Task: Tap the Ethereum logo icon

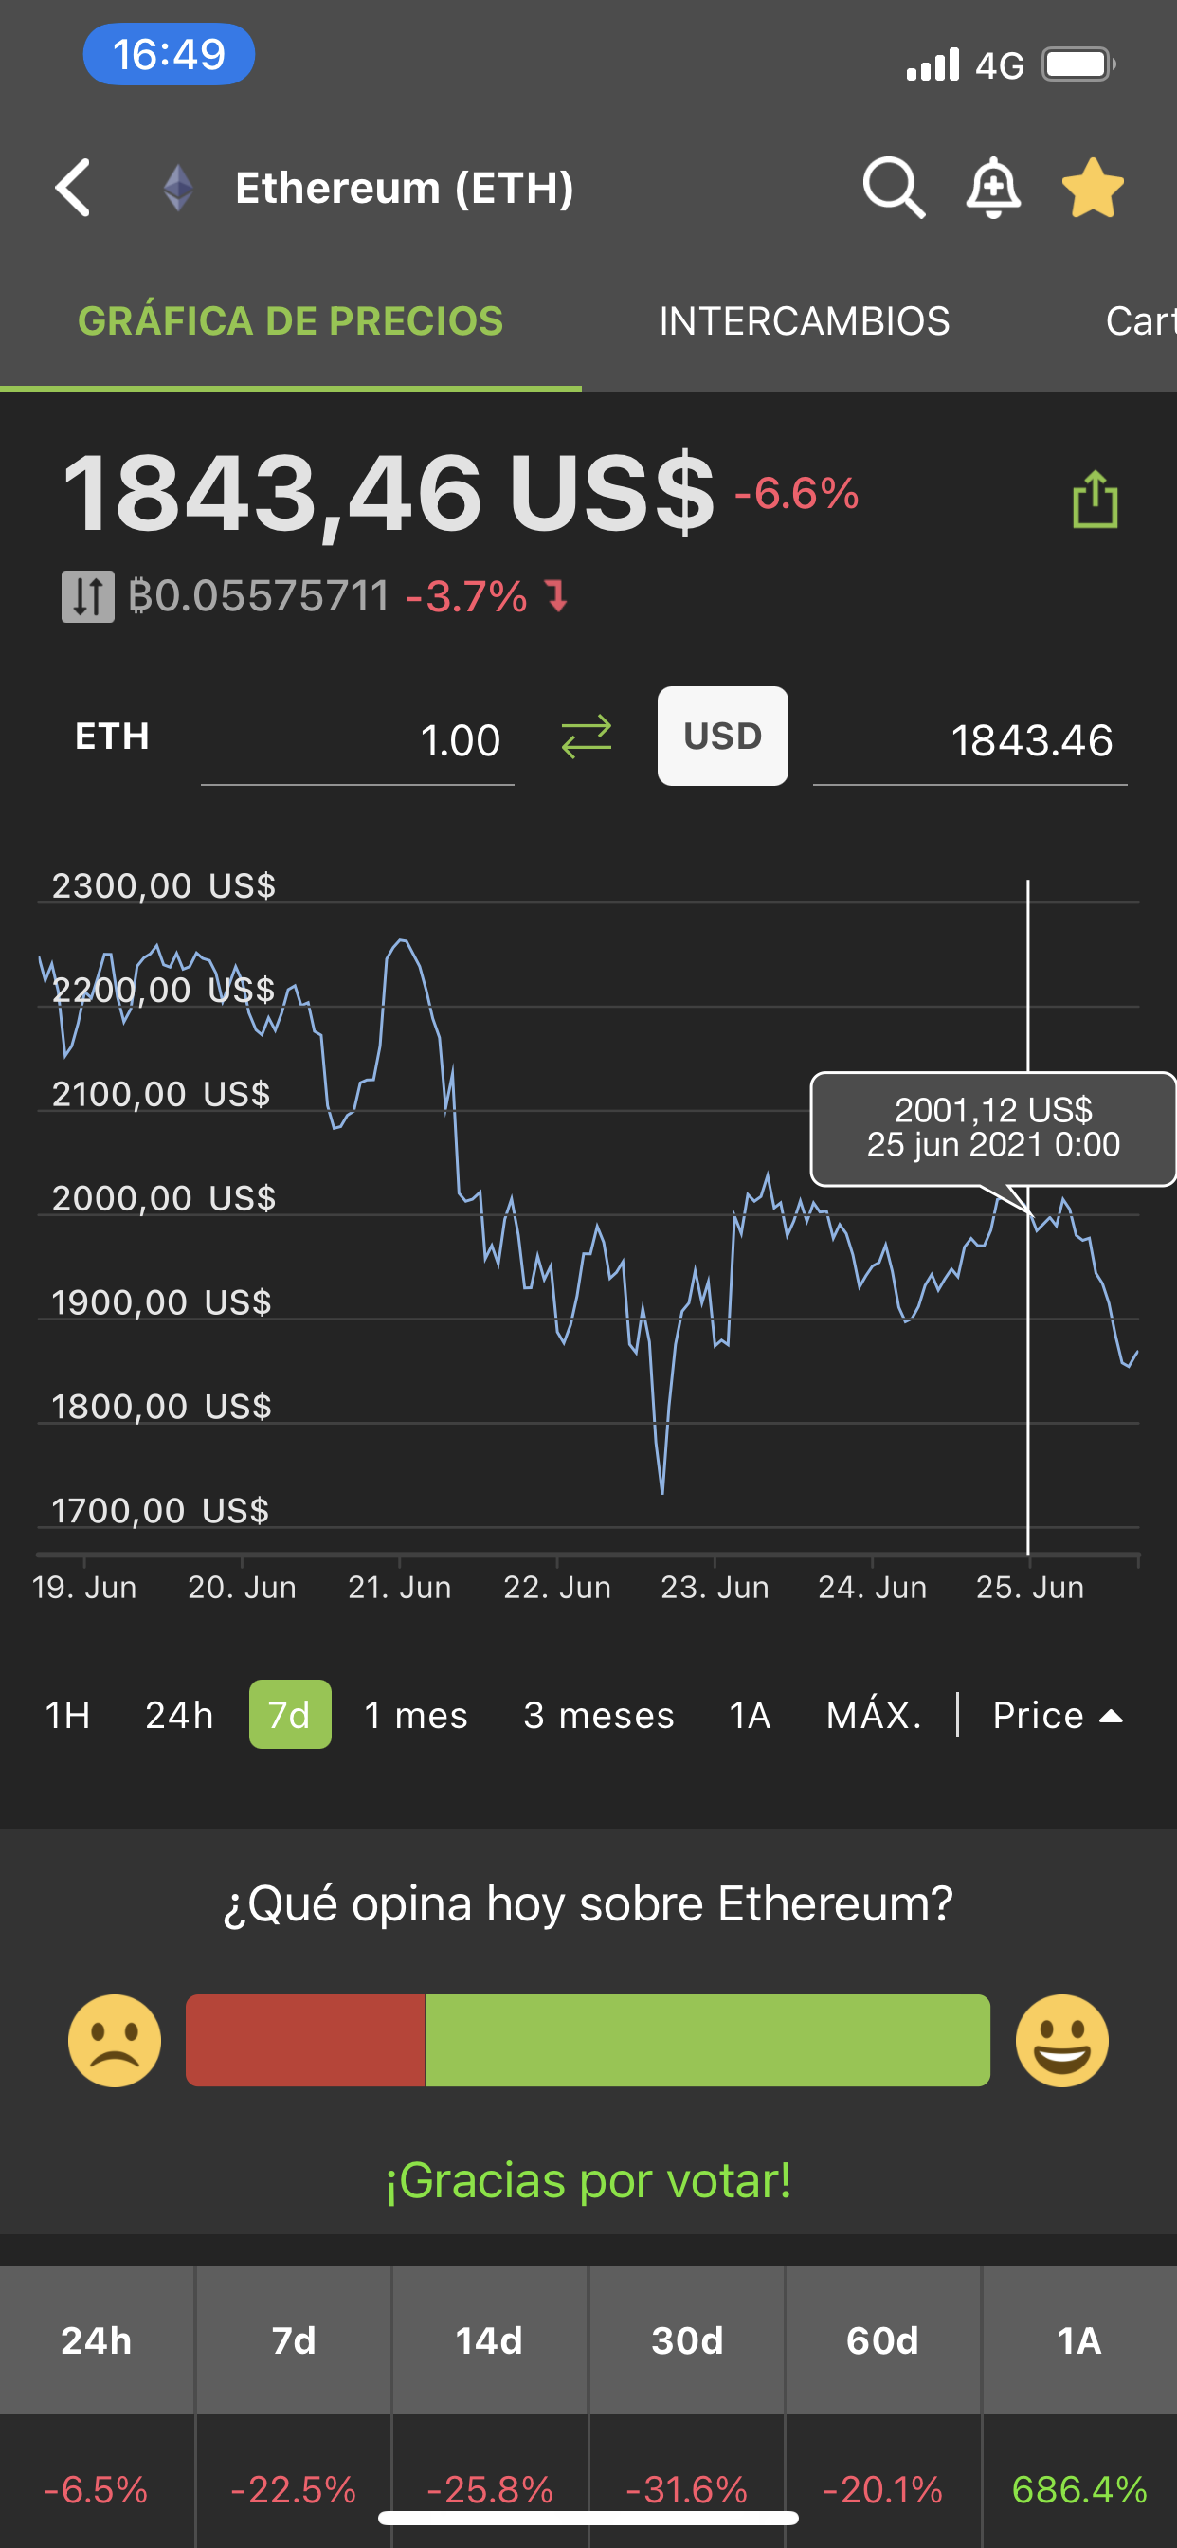Action: click(178, 187)
